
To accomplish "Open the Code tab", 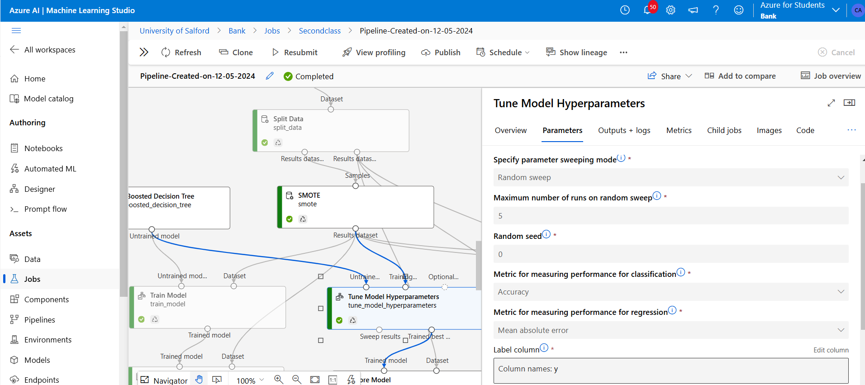I will [x=805, y=130].
